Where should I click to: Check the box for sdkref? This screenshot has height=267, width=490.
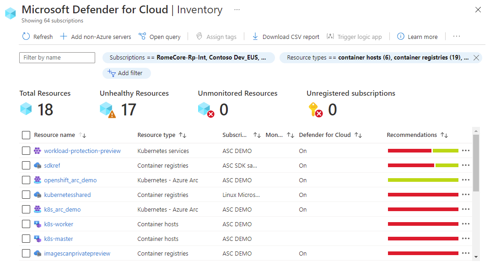pyautogui.click(x=26, y=165)
